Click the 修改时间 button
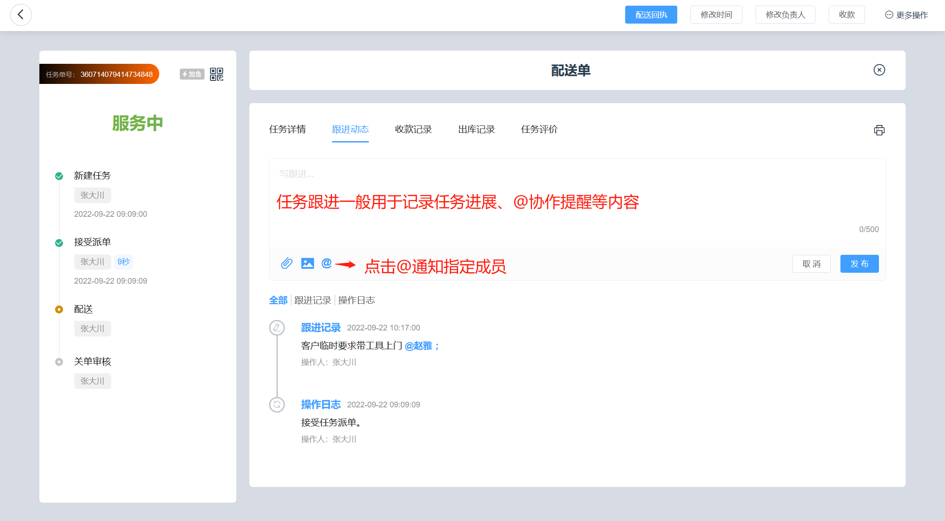945x521 pixels. point(716,15)
